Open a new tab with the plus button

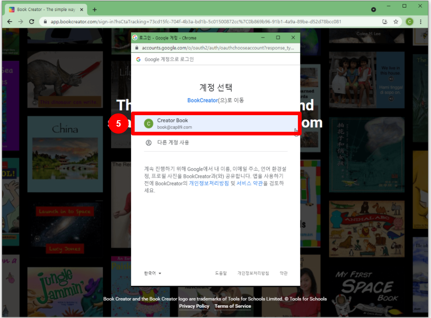pyautogui.click(x=95, y=10)
